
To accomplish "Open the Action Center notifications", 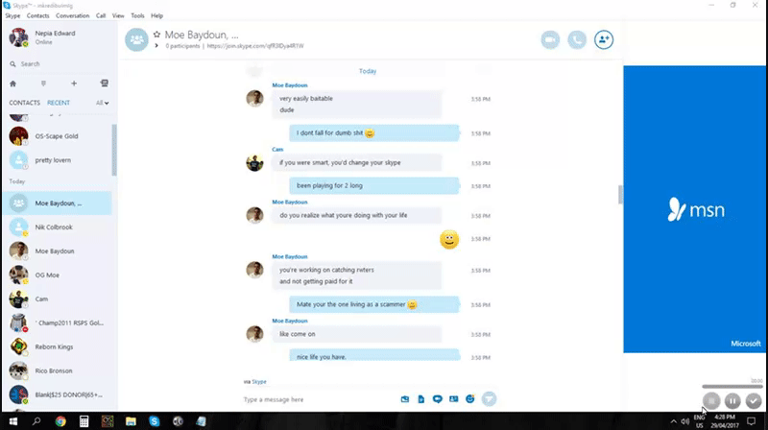I will (752, 421).
